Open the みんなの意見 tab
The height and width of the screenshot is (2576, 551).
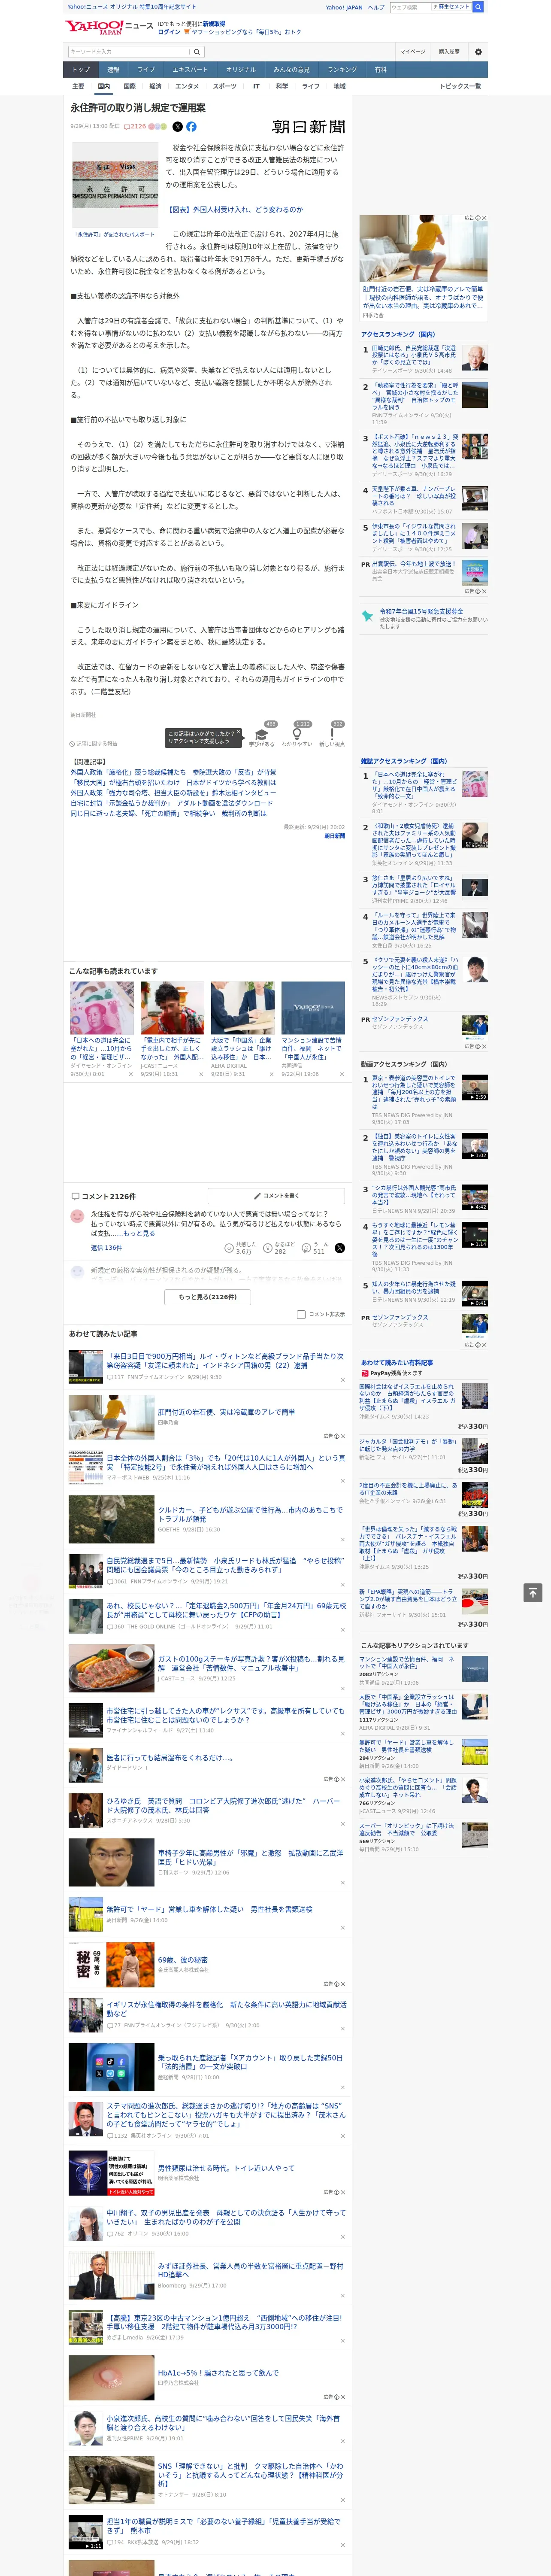click(x=291, y=70)
